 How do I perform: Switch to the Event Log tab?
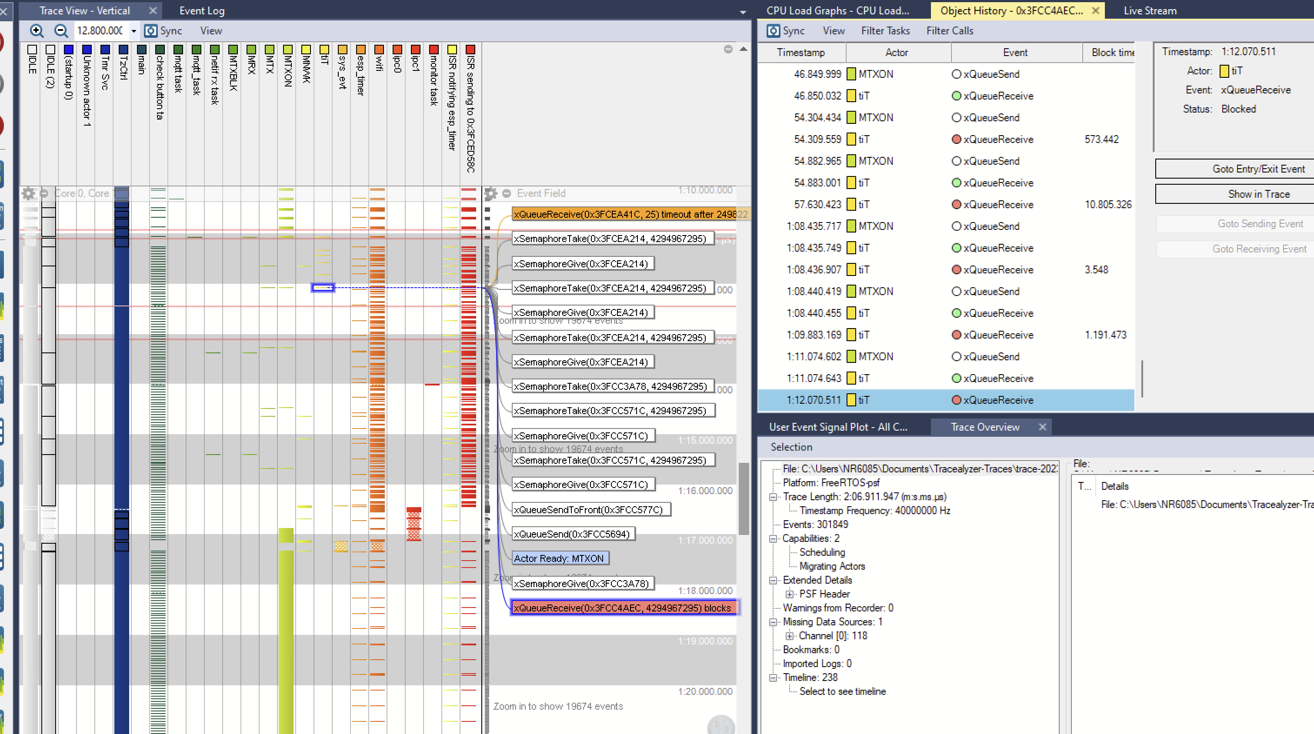pyautogui.click(x=201, y=10)
